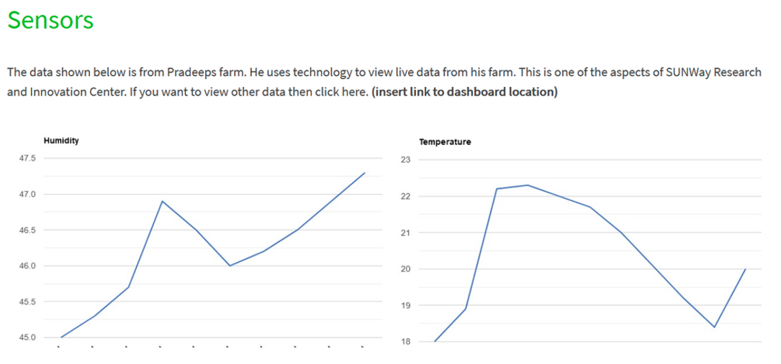This screenshot has height=364, width=781.
Task: Select the Humidity chart title
Action: 61,141
